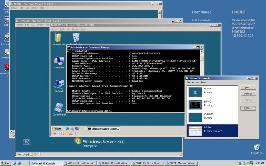Open the Edit menu in BRAVO window
The height and width of the screenshot is (166, 266).
click(x=62, y=29)
